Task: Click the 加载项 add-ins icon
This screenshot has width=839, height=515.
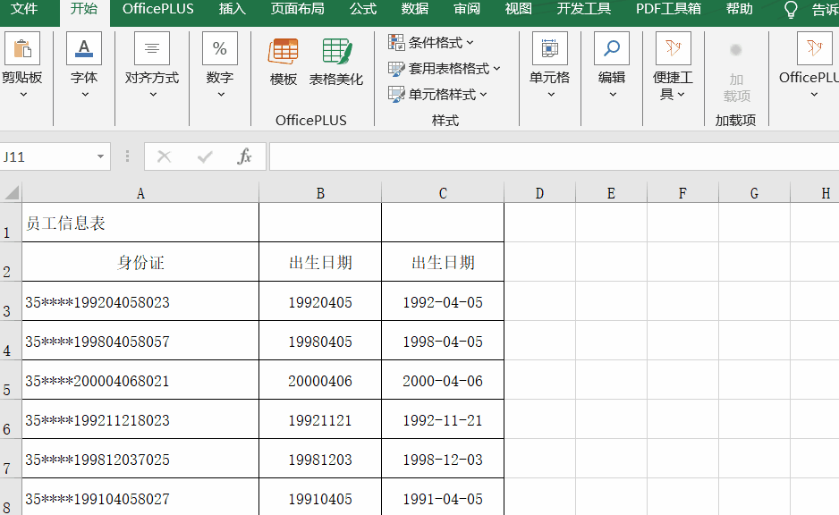Action: coord(736,50)
